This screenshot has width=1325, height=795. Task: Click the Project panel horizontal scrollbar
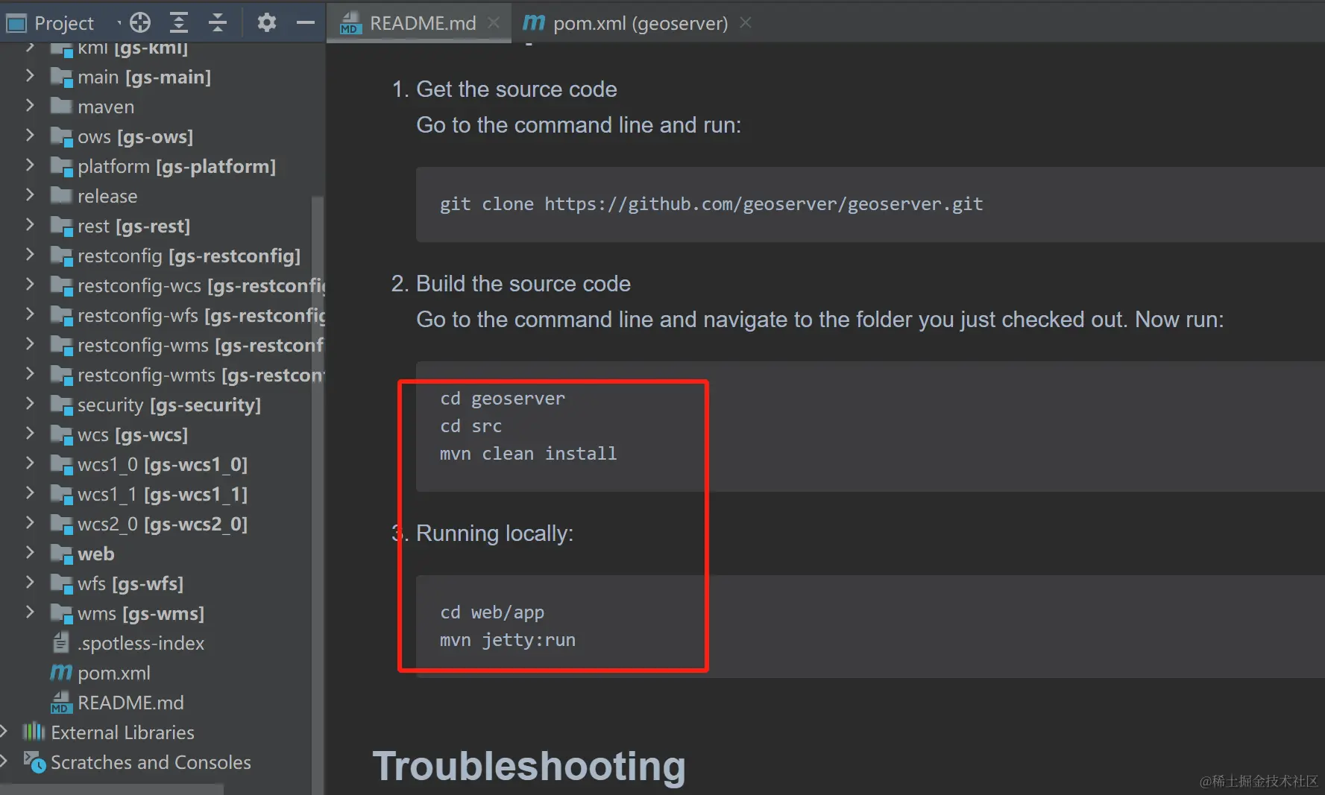coord(112,789)
